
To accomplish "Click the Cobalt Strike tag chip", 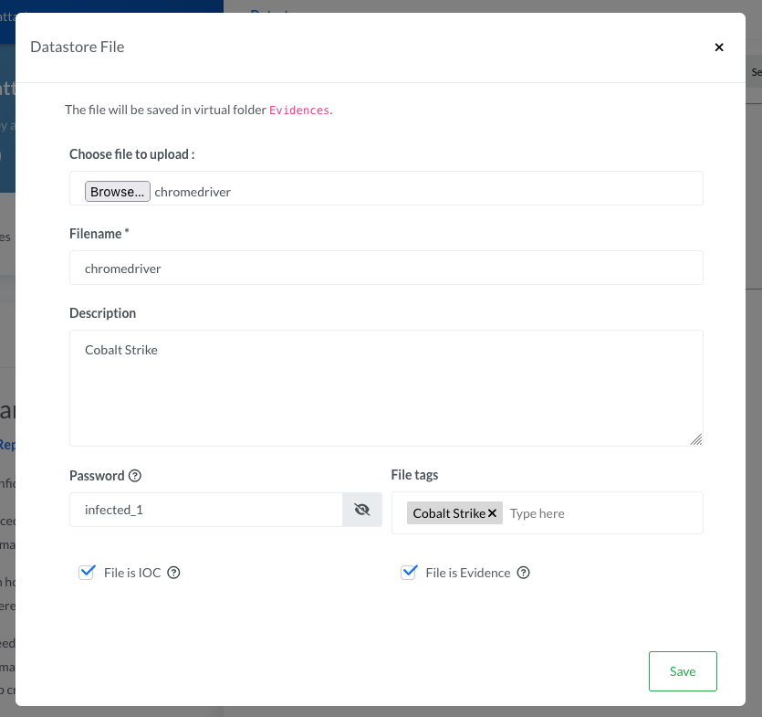I will 448,513.
